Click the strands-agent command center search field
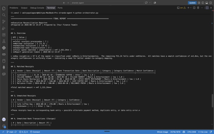Image resolution: width=214 pixels, height=134 pixels. tap(107, 3)
